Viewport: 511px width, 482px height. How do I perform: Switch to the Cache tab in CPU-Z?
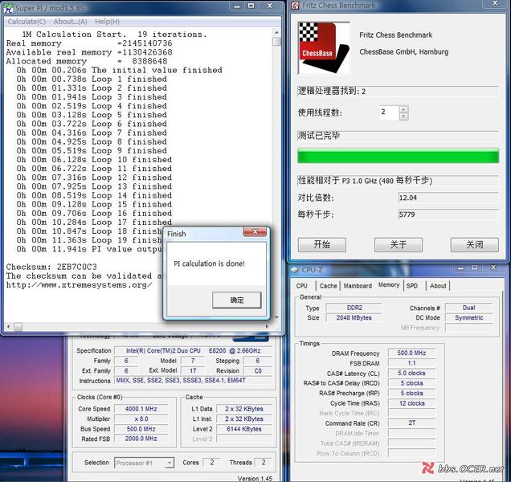(x=328, y=286)
